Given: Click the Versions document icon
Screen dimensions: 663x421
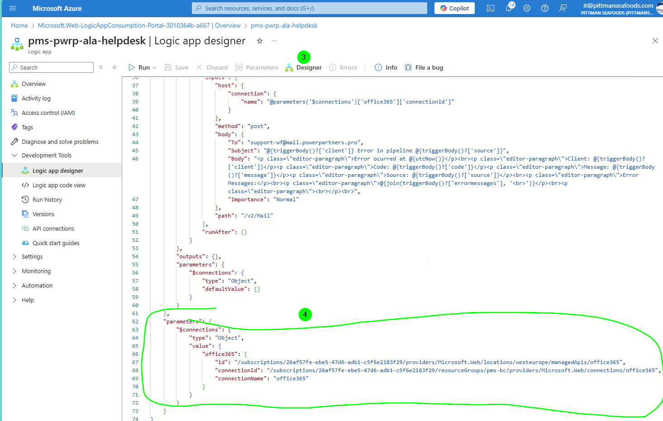Looking at the screenshot, I should (25, 214).
